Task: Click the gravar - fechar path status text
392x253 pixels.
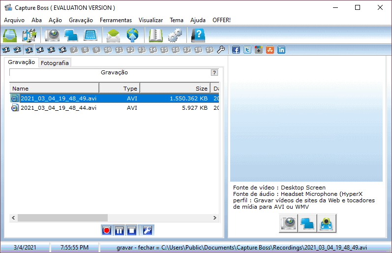Action: click(242, 248)
